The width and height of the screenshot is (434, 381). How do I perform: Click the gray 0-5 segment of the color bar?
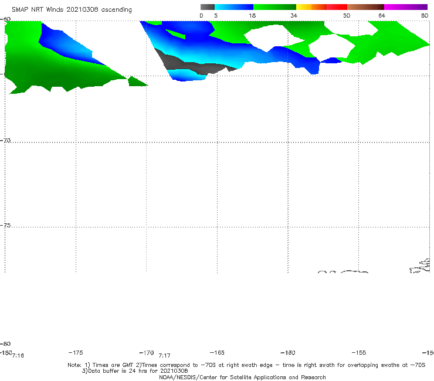pos(207,7)
